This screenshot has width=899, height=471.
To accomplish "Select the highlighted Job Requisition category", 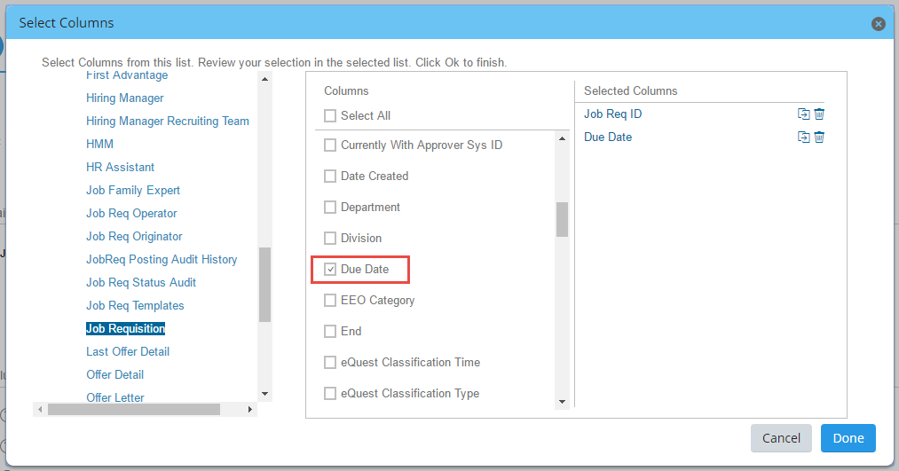I will [125, 328].
